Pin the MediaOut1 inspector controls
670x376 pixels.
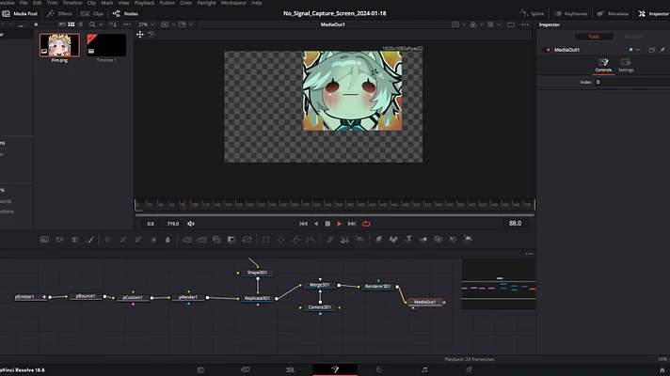click(x=662, y=50)
